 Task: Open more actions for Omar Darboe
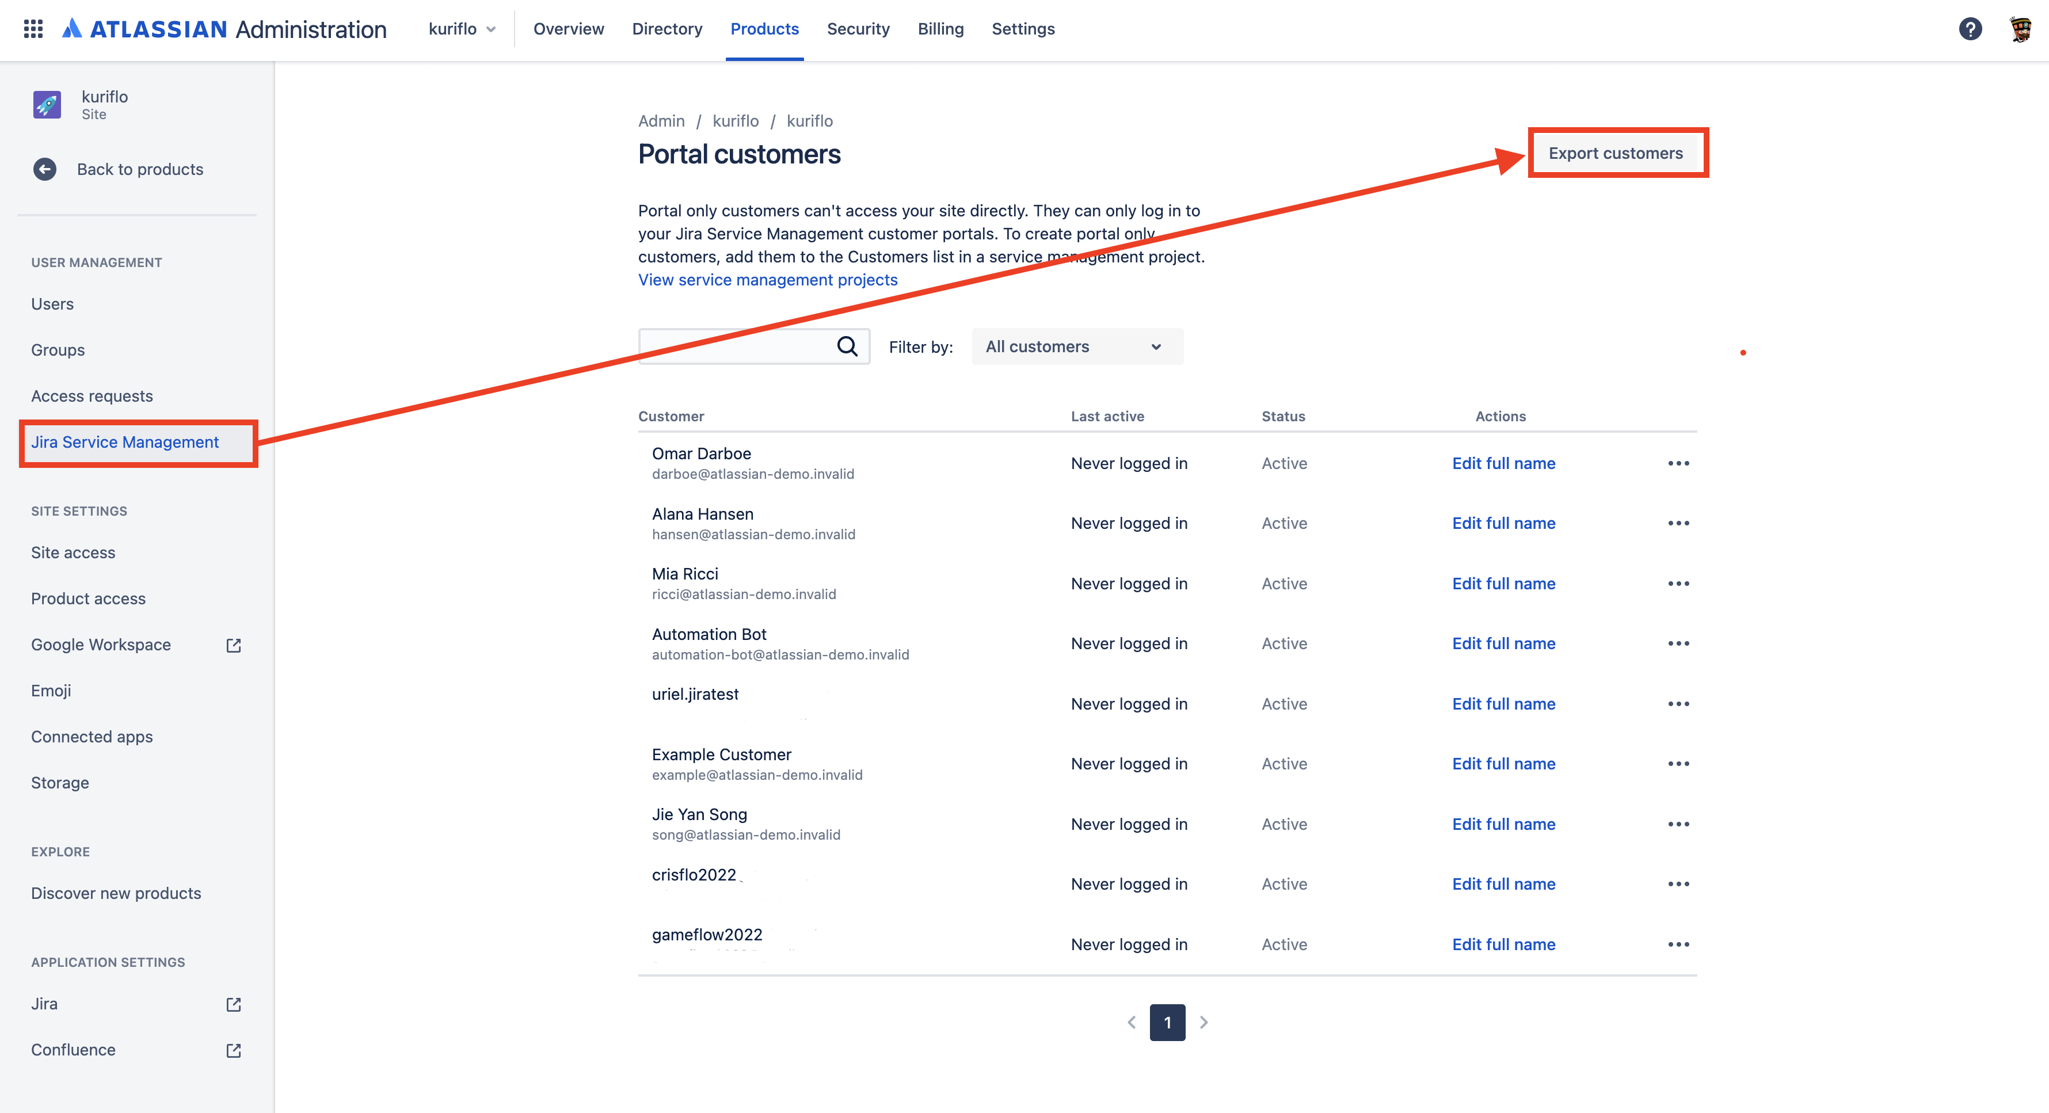(1678, 463)
